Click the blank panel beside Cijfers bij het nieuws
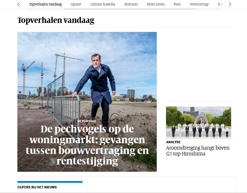This screenshot has width=247, height=193. (x=161, y=185)
